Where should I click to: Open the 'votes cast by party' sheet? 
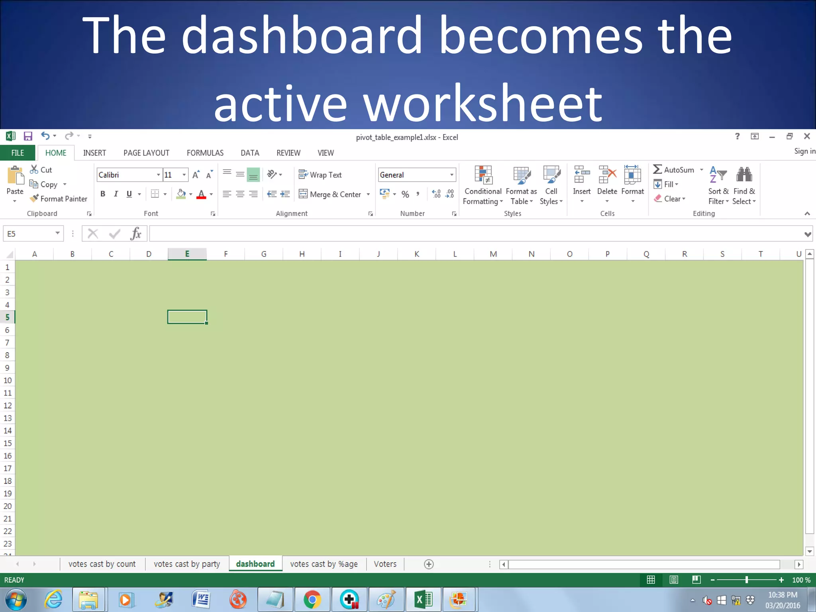click(x=187, y=564)
